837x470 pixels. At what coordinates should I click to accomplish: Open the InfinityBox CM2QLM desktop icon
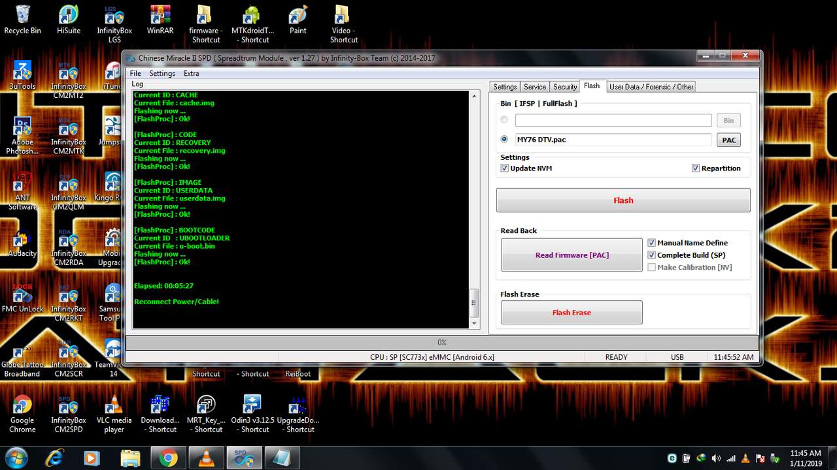pos(68,191)
